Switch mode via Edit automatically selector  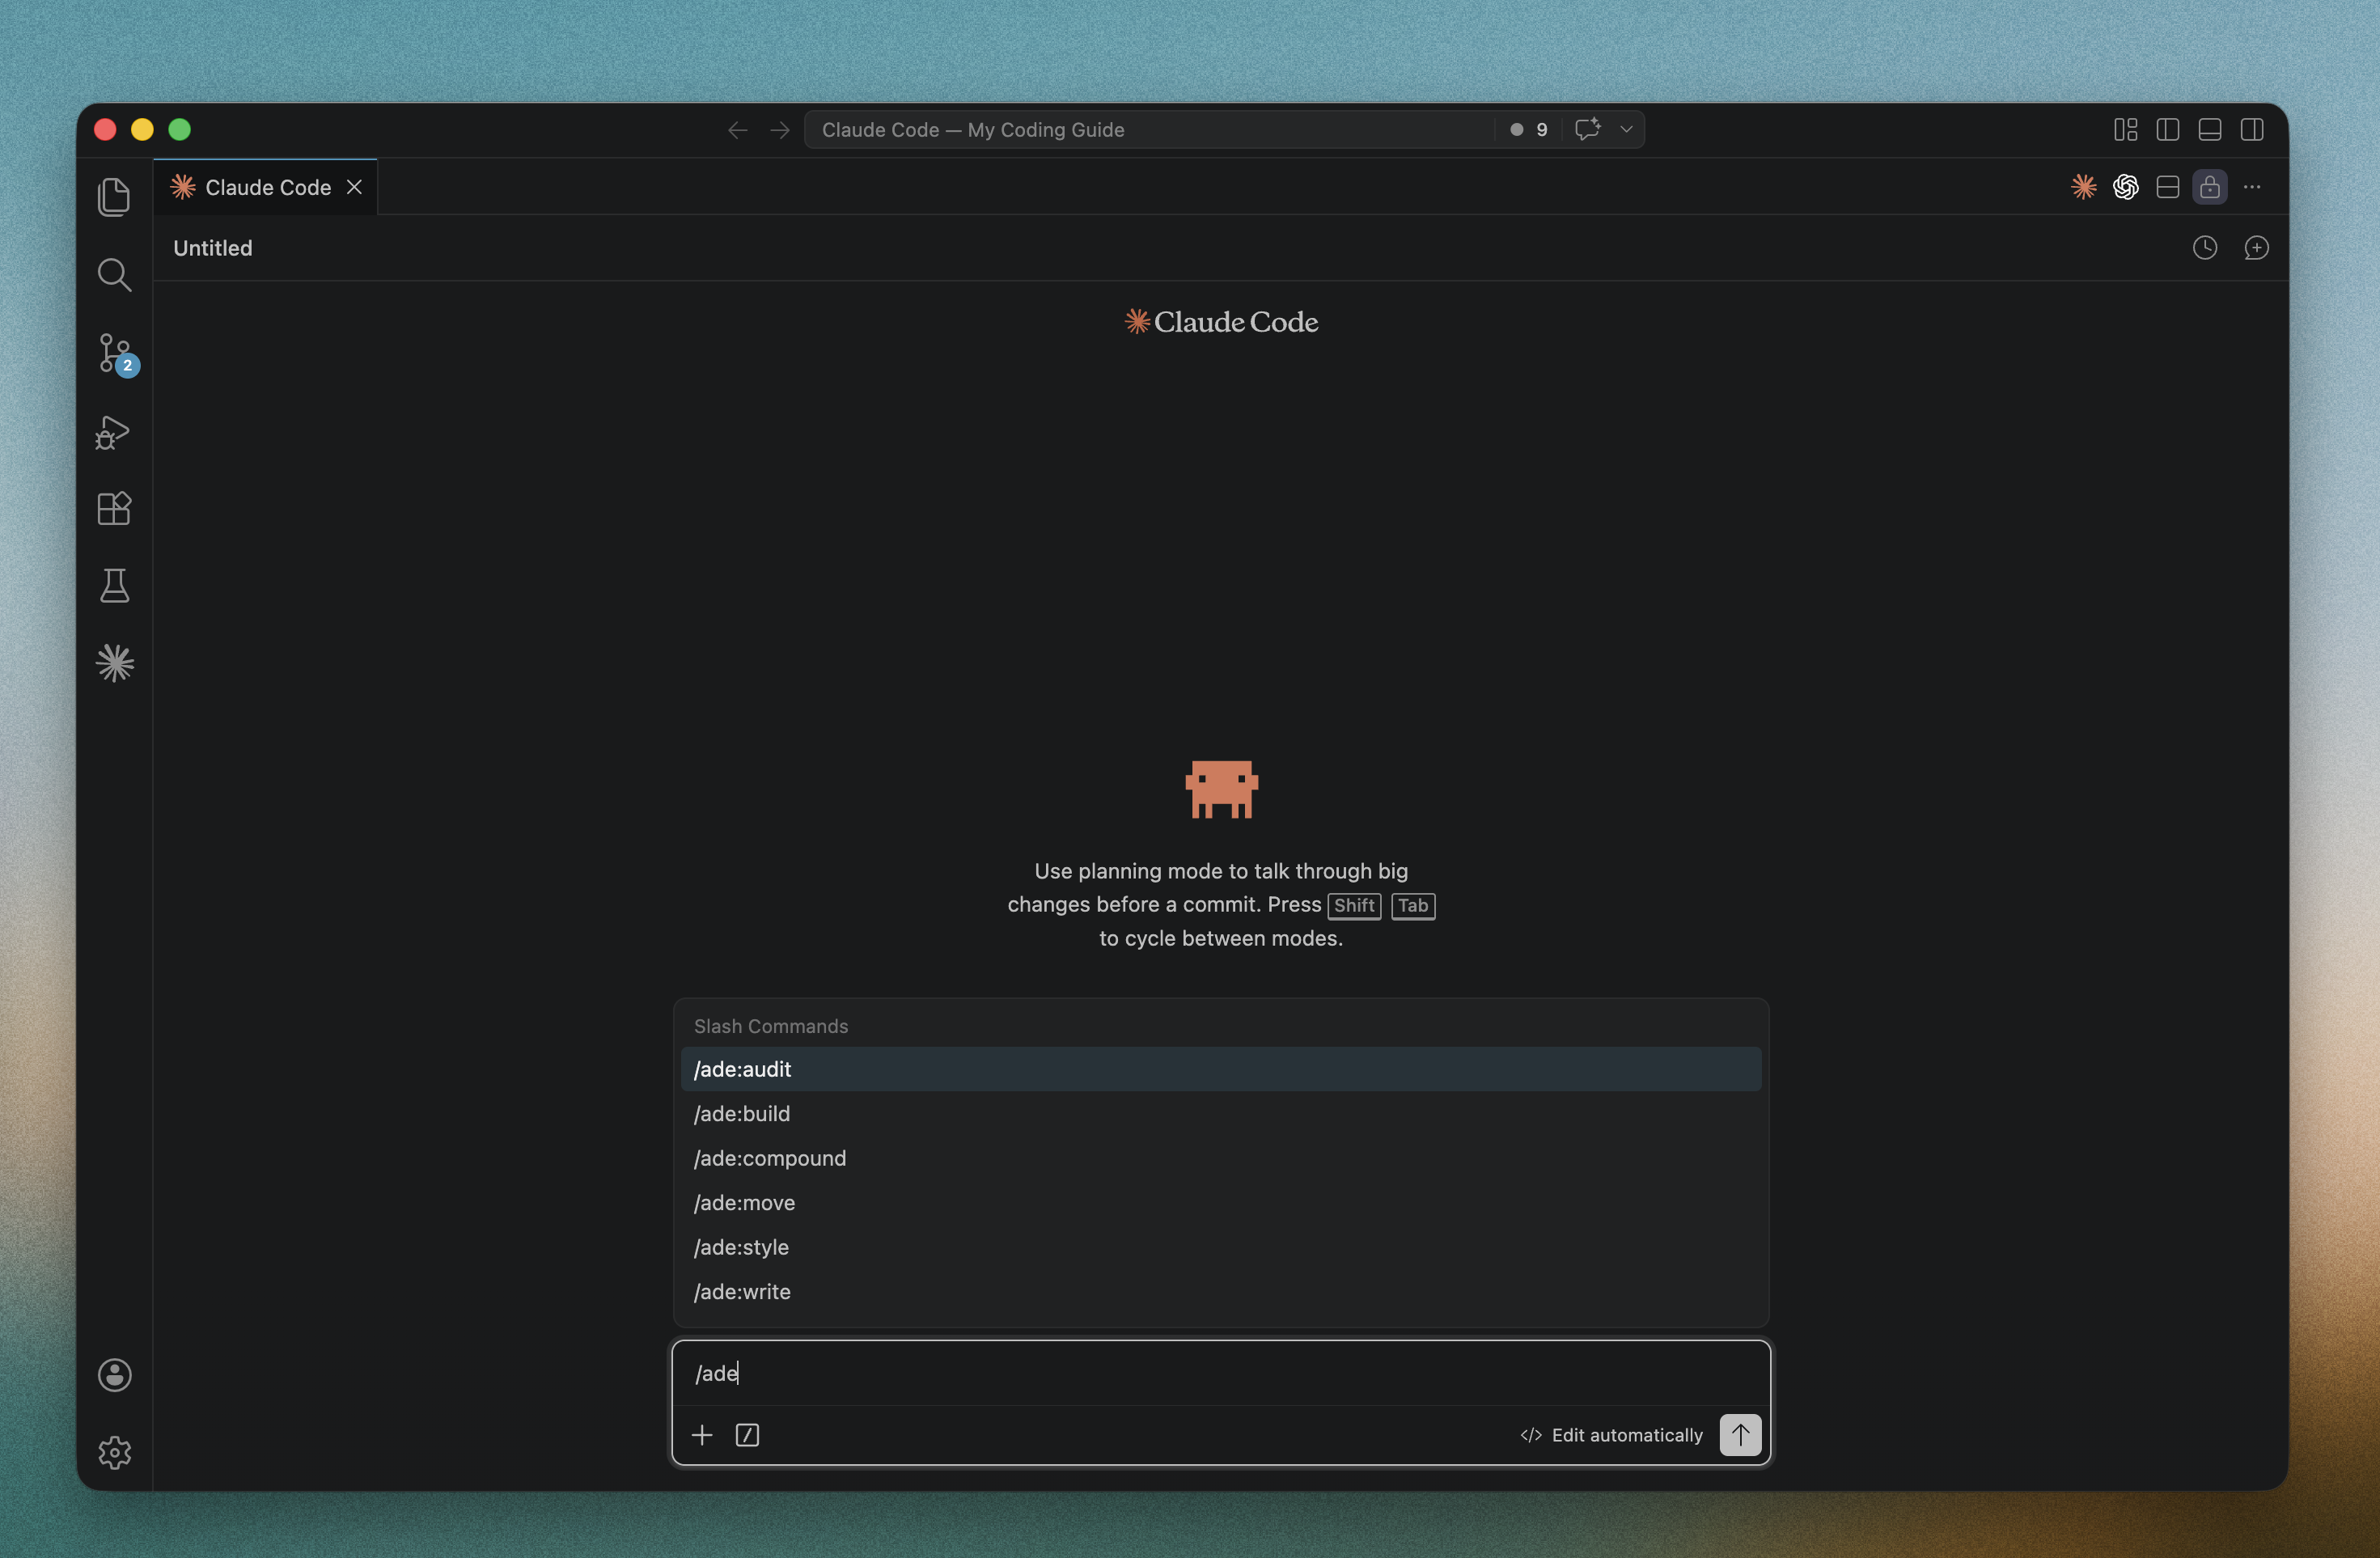[x=1611, y=1435]
